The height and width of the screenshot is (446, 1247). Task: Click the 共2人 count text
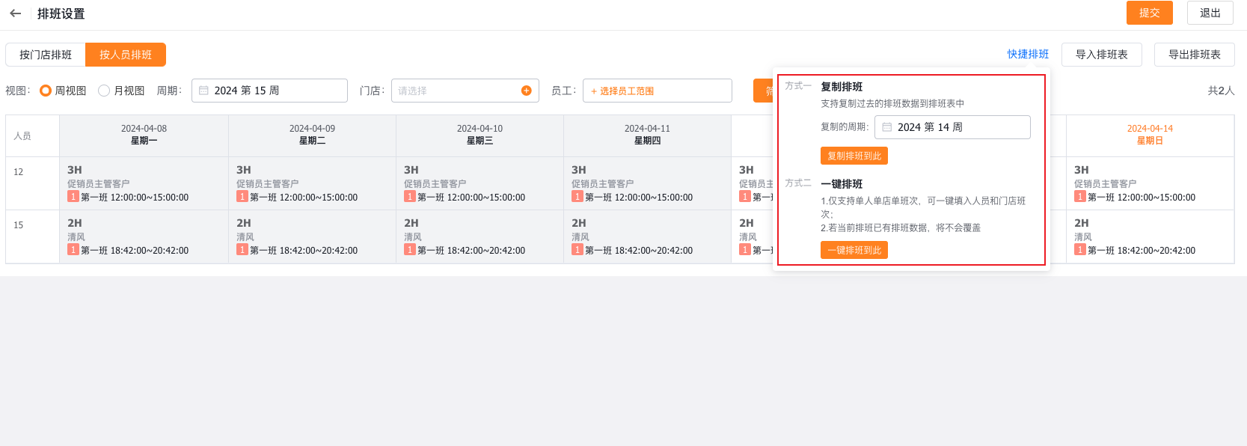[1221, 91]
